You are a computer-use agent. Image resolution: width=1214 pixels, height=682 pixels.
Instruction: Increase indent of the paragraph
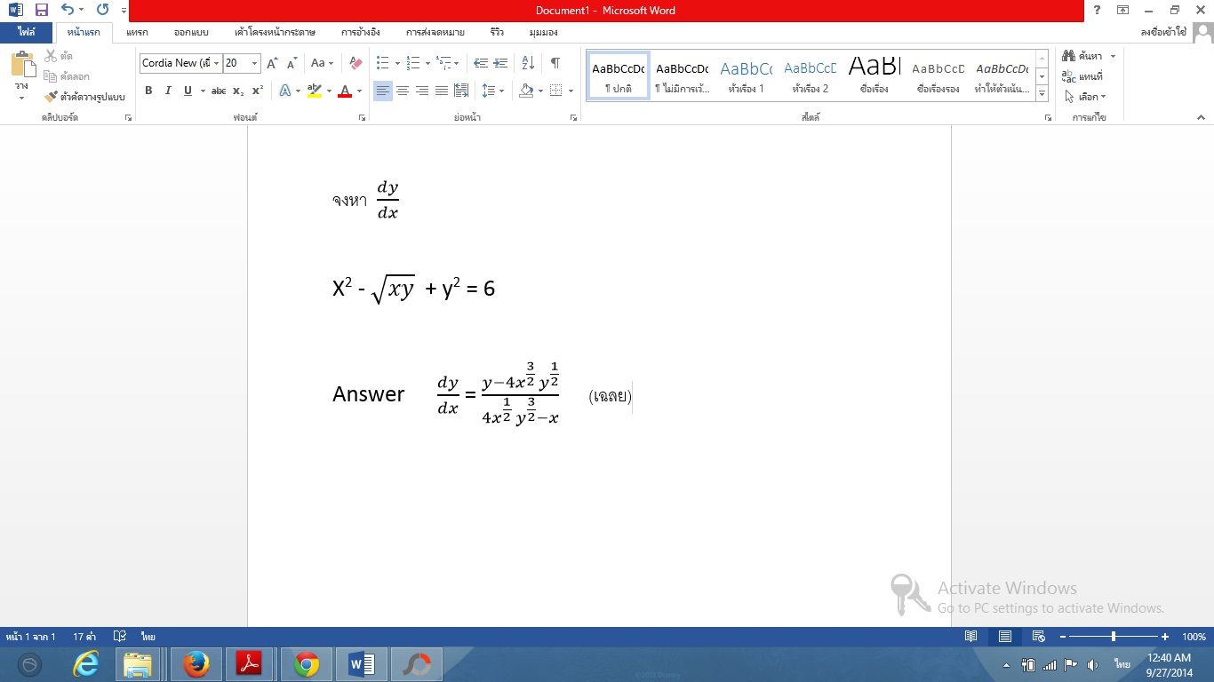[x=501, y=63]
